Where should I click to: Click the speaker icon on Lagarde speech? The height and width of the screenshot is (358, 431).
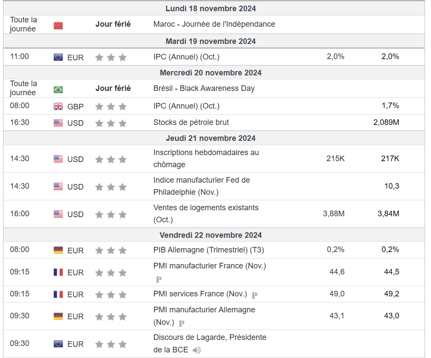pos(197,350)
